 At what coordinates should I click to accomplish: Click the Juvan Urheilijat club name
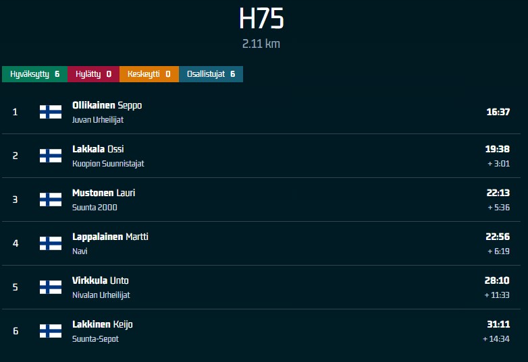coord(98,120)
